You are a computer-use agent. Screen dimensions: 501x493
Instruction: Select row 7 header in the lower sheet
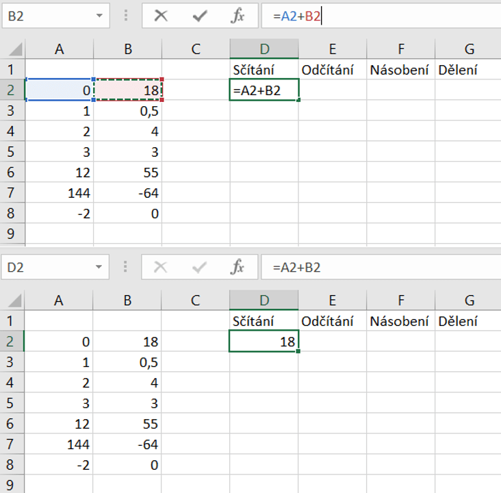point(11,445)
